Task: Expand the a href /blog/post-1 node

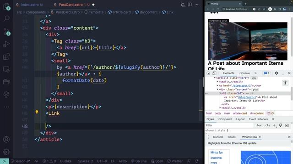Action: [x=217, y=86]
